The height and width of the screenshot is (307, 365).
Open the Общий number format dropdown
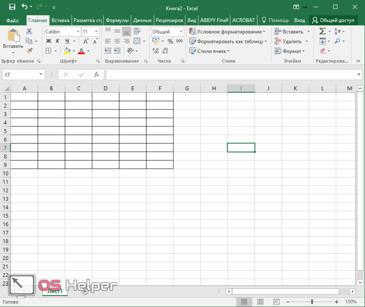point(181,31)
